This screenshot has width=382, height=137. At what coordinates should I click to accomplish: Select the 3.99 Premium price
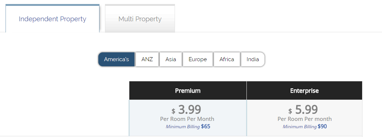point(190,110)
